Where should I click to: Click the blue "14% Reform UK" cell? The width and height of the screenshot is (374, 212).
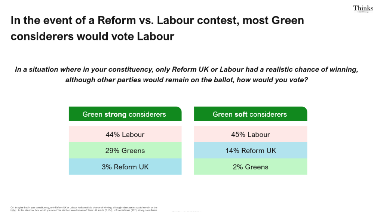[x=250, y=151]
